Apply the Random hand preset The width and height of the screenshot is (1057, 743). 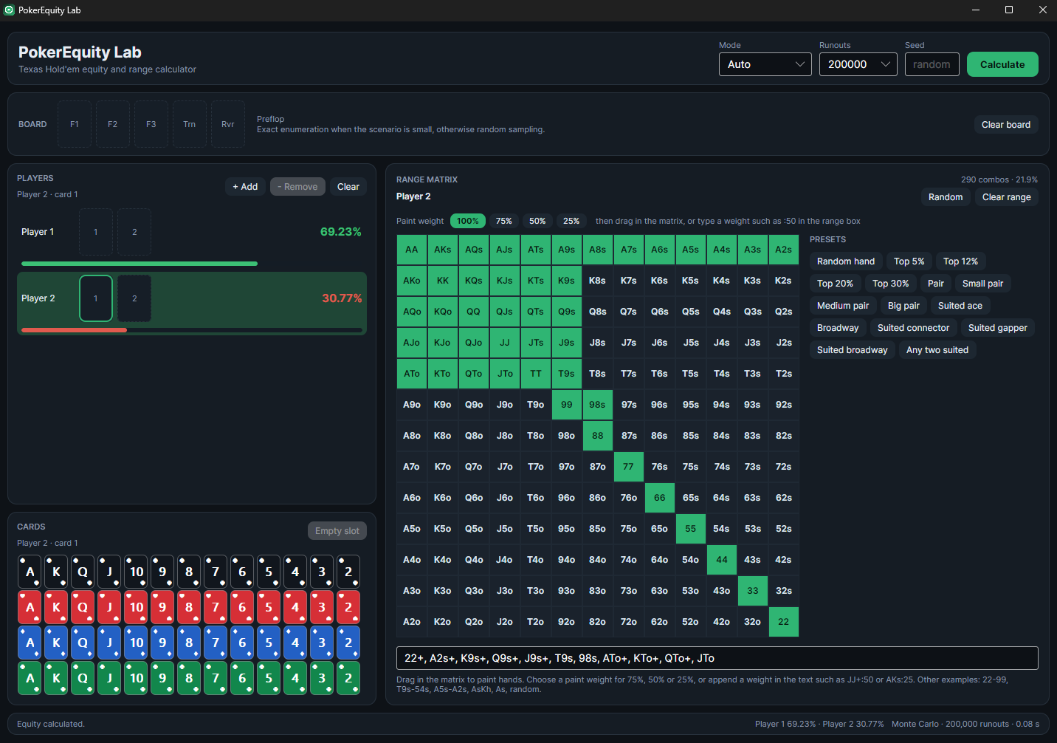tap(846, 261)
